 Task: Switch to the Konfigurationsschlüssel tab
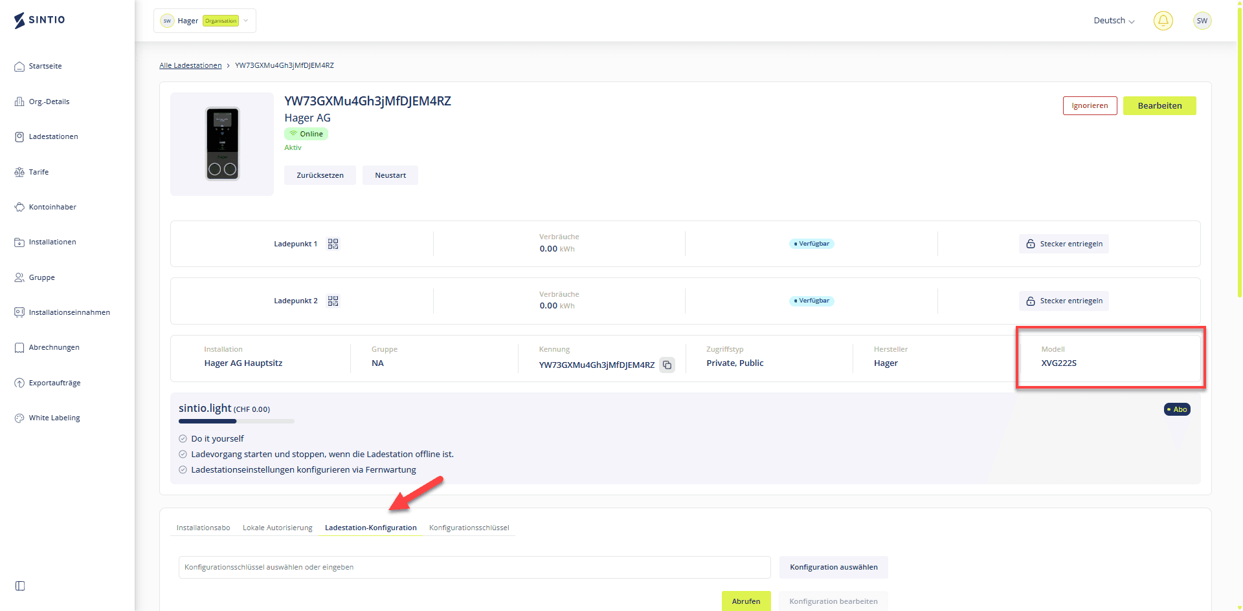click(x=469, y=528)
